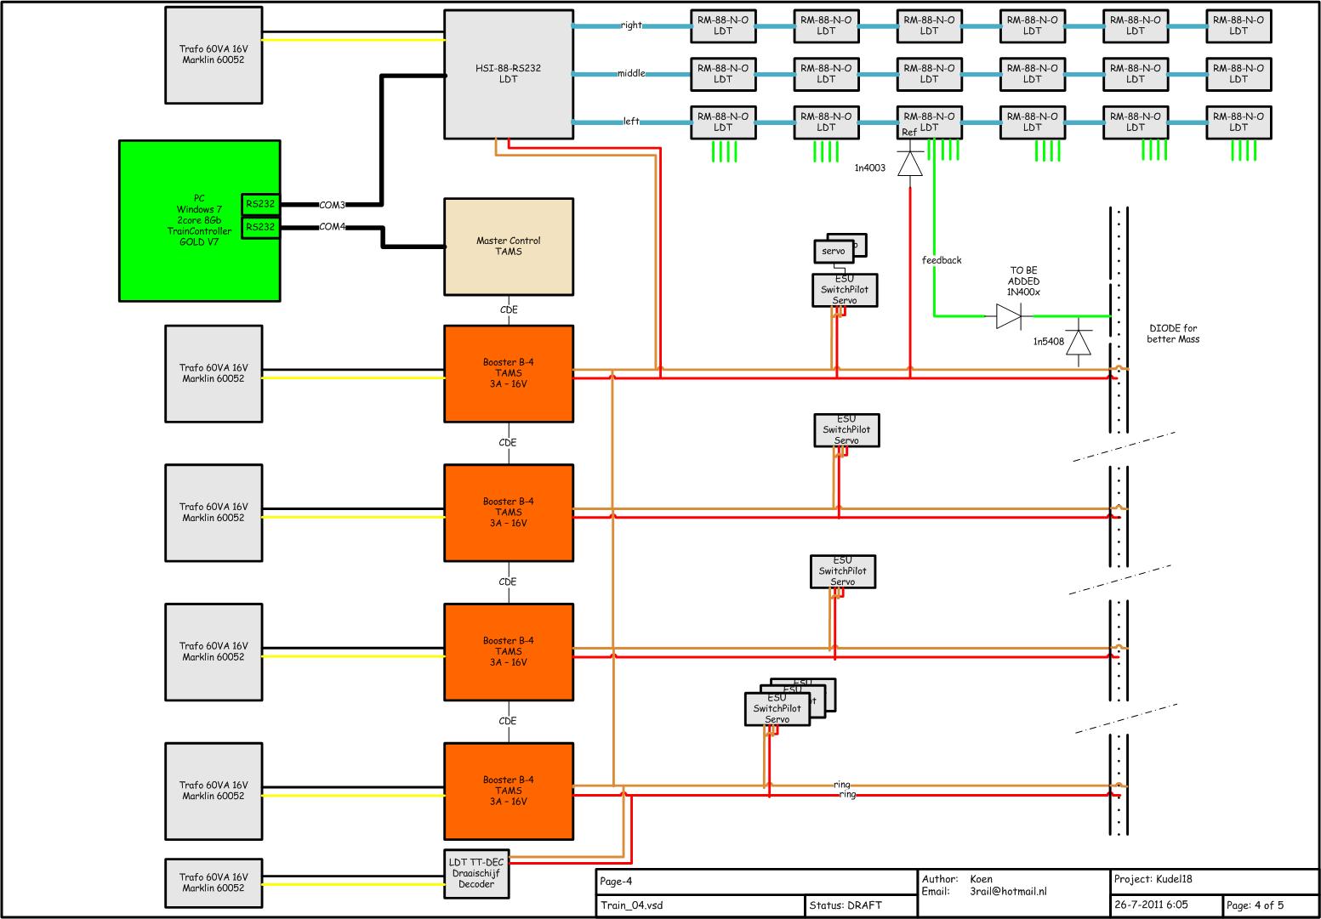Click the author name 'Koen'
The width and height of the screenshot is (1321, 919).
point(981,879)
